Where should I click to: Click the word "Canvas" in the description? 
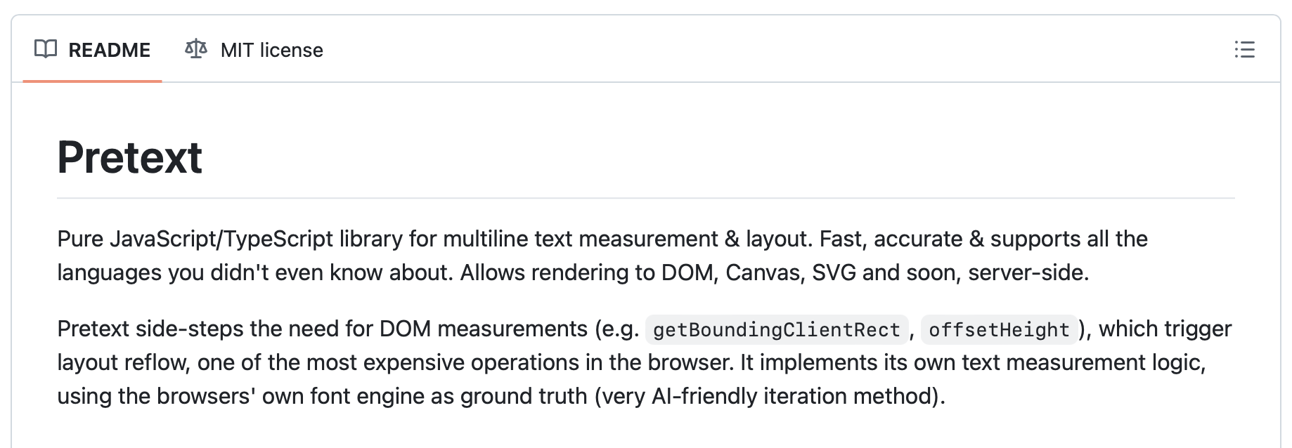pyautogui.click(x=765, y=272)
